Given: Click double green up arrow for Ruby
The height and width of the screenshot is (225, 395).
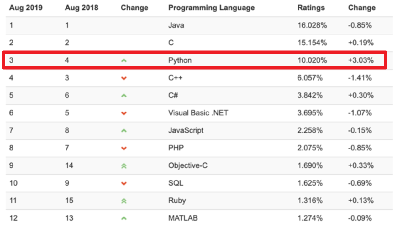Looking at the screenshot, I should [124, 201].
